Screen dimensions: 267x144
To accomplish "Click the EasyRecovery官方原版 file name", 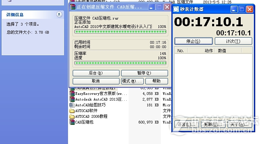I will pos(101,94).
